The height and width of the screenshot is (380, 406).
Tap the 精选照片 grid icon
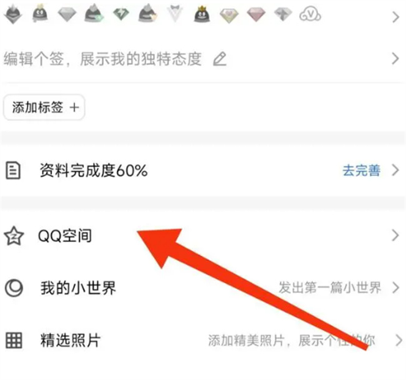pos(14,341)
